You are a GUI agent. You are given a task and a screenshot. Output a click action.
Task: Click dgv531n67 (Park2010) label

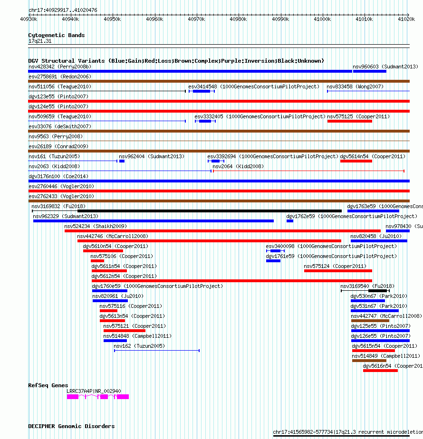(379, 306)
